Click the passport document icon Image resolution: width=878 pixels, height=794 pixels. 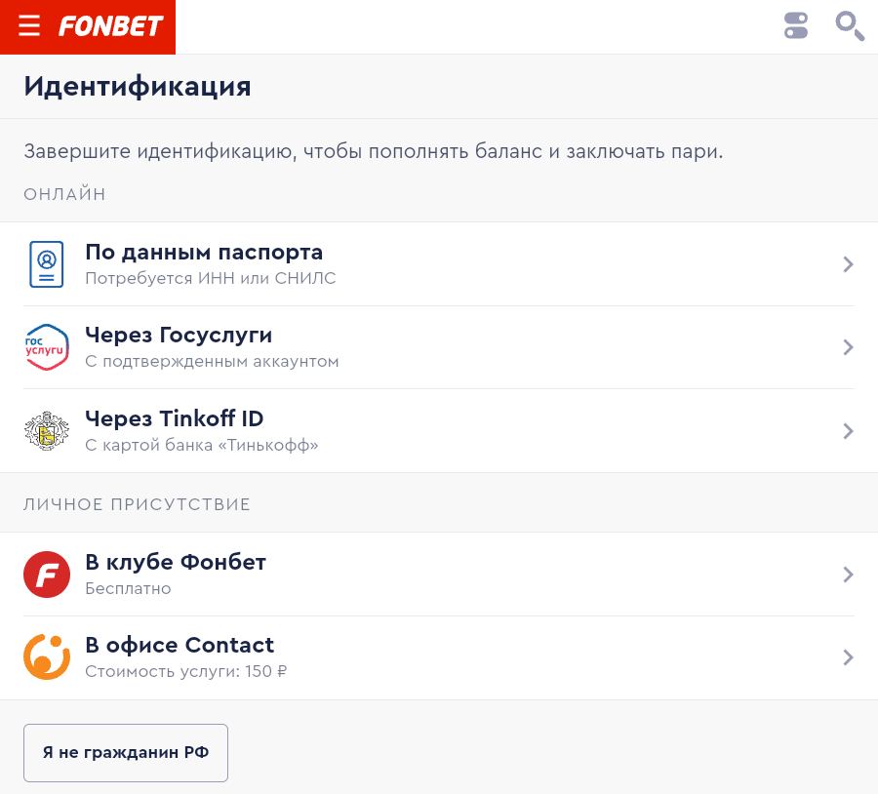pos(46,264)
